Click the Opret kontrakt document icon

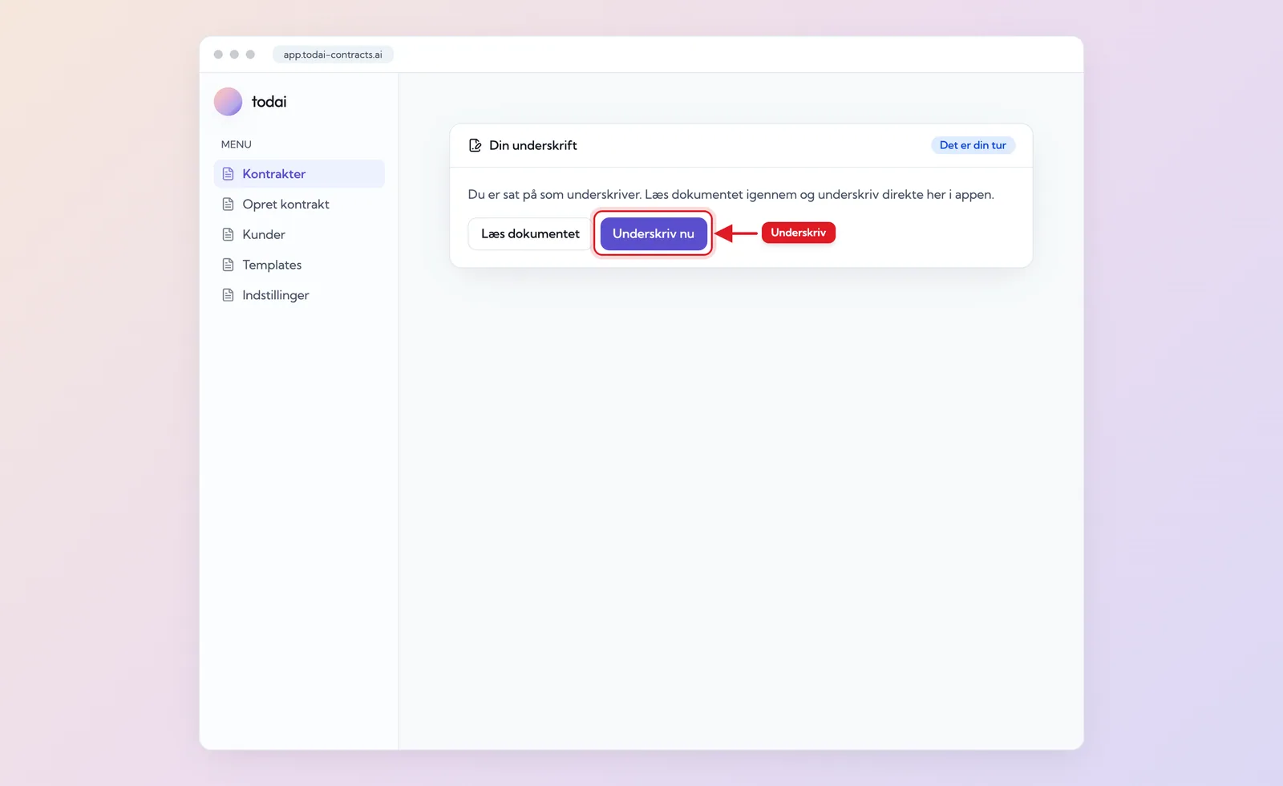point(229,205)
